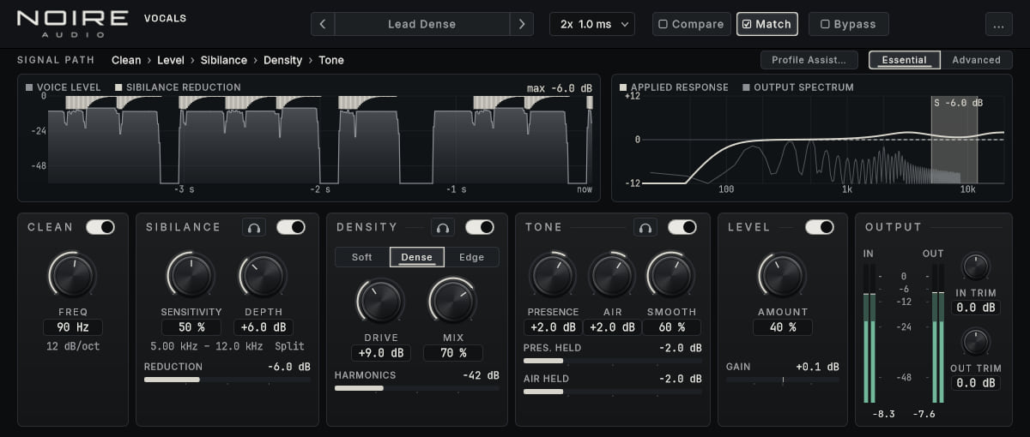Click the PRES. HELD meter bar

point(613,362)
